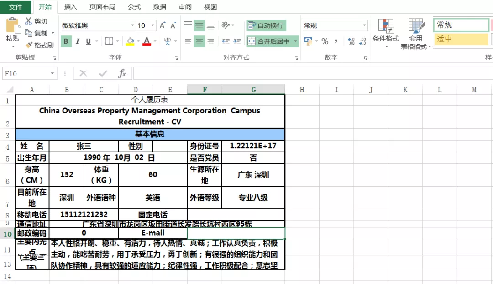Screen dimensions: 493x284
Task: Select the Format Painter brush
Action: [29, 45]
